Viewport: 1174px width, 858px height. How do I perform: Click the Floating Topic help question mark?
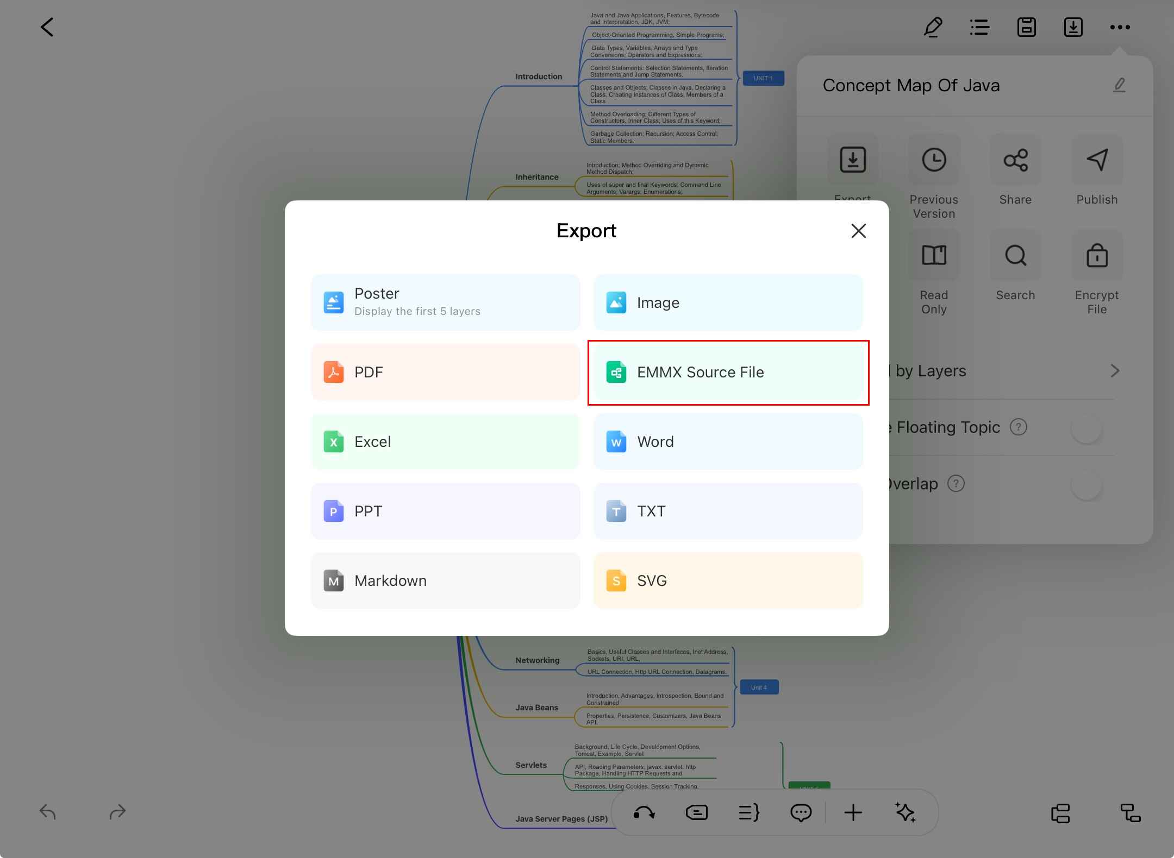coord(1018,427)
